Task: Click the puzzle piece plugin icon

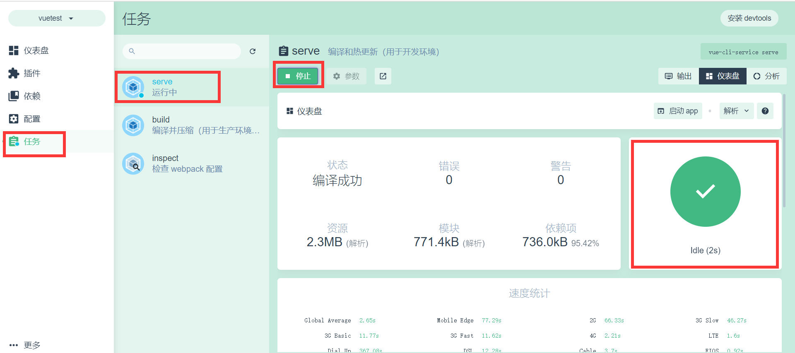Action: [14, 73]
